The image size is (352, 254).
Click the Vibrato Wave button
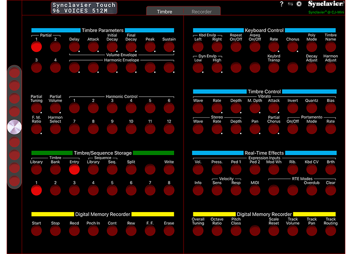[x=198, y=108]
